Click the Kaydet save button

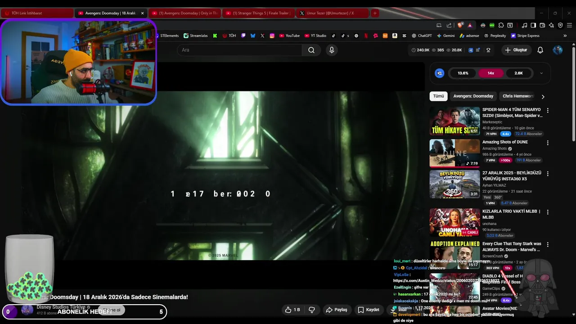pos(368,310)
